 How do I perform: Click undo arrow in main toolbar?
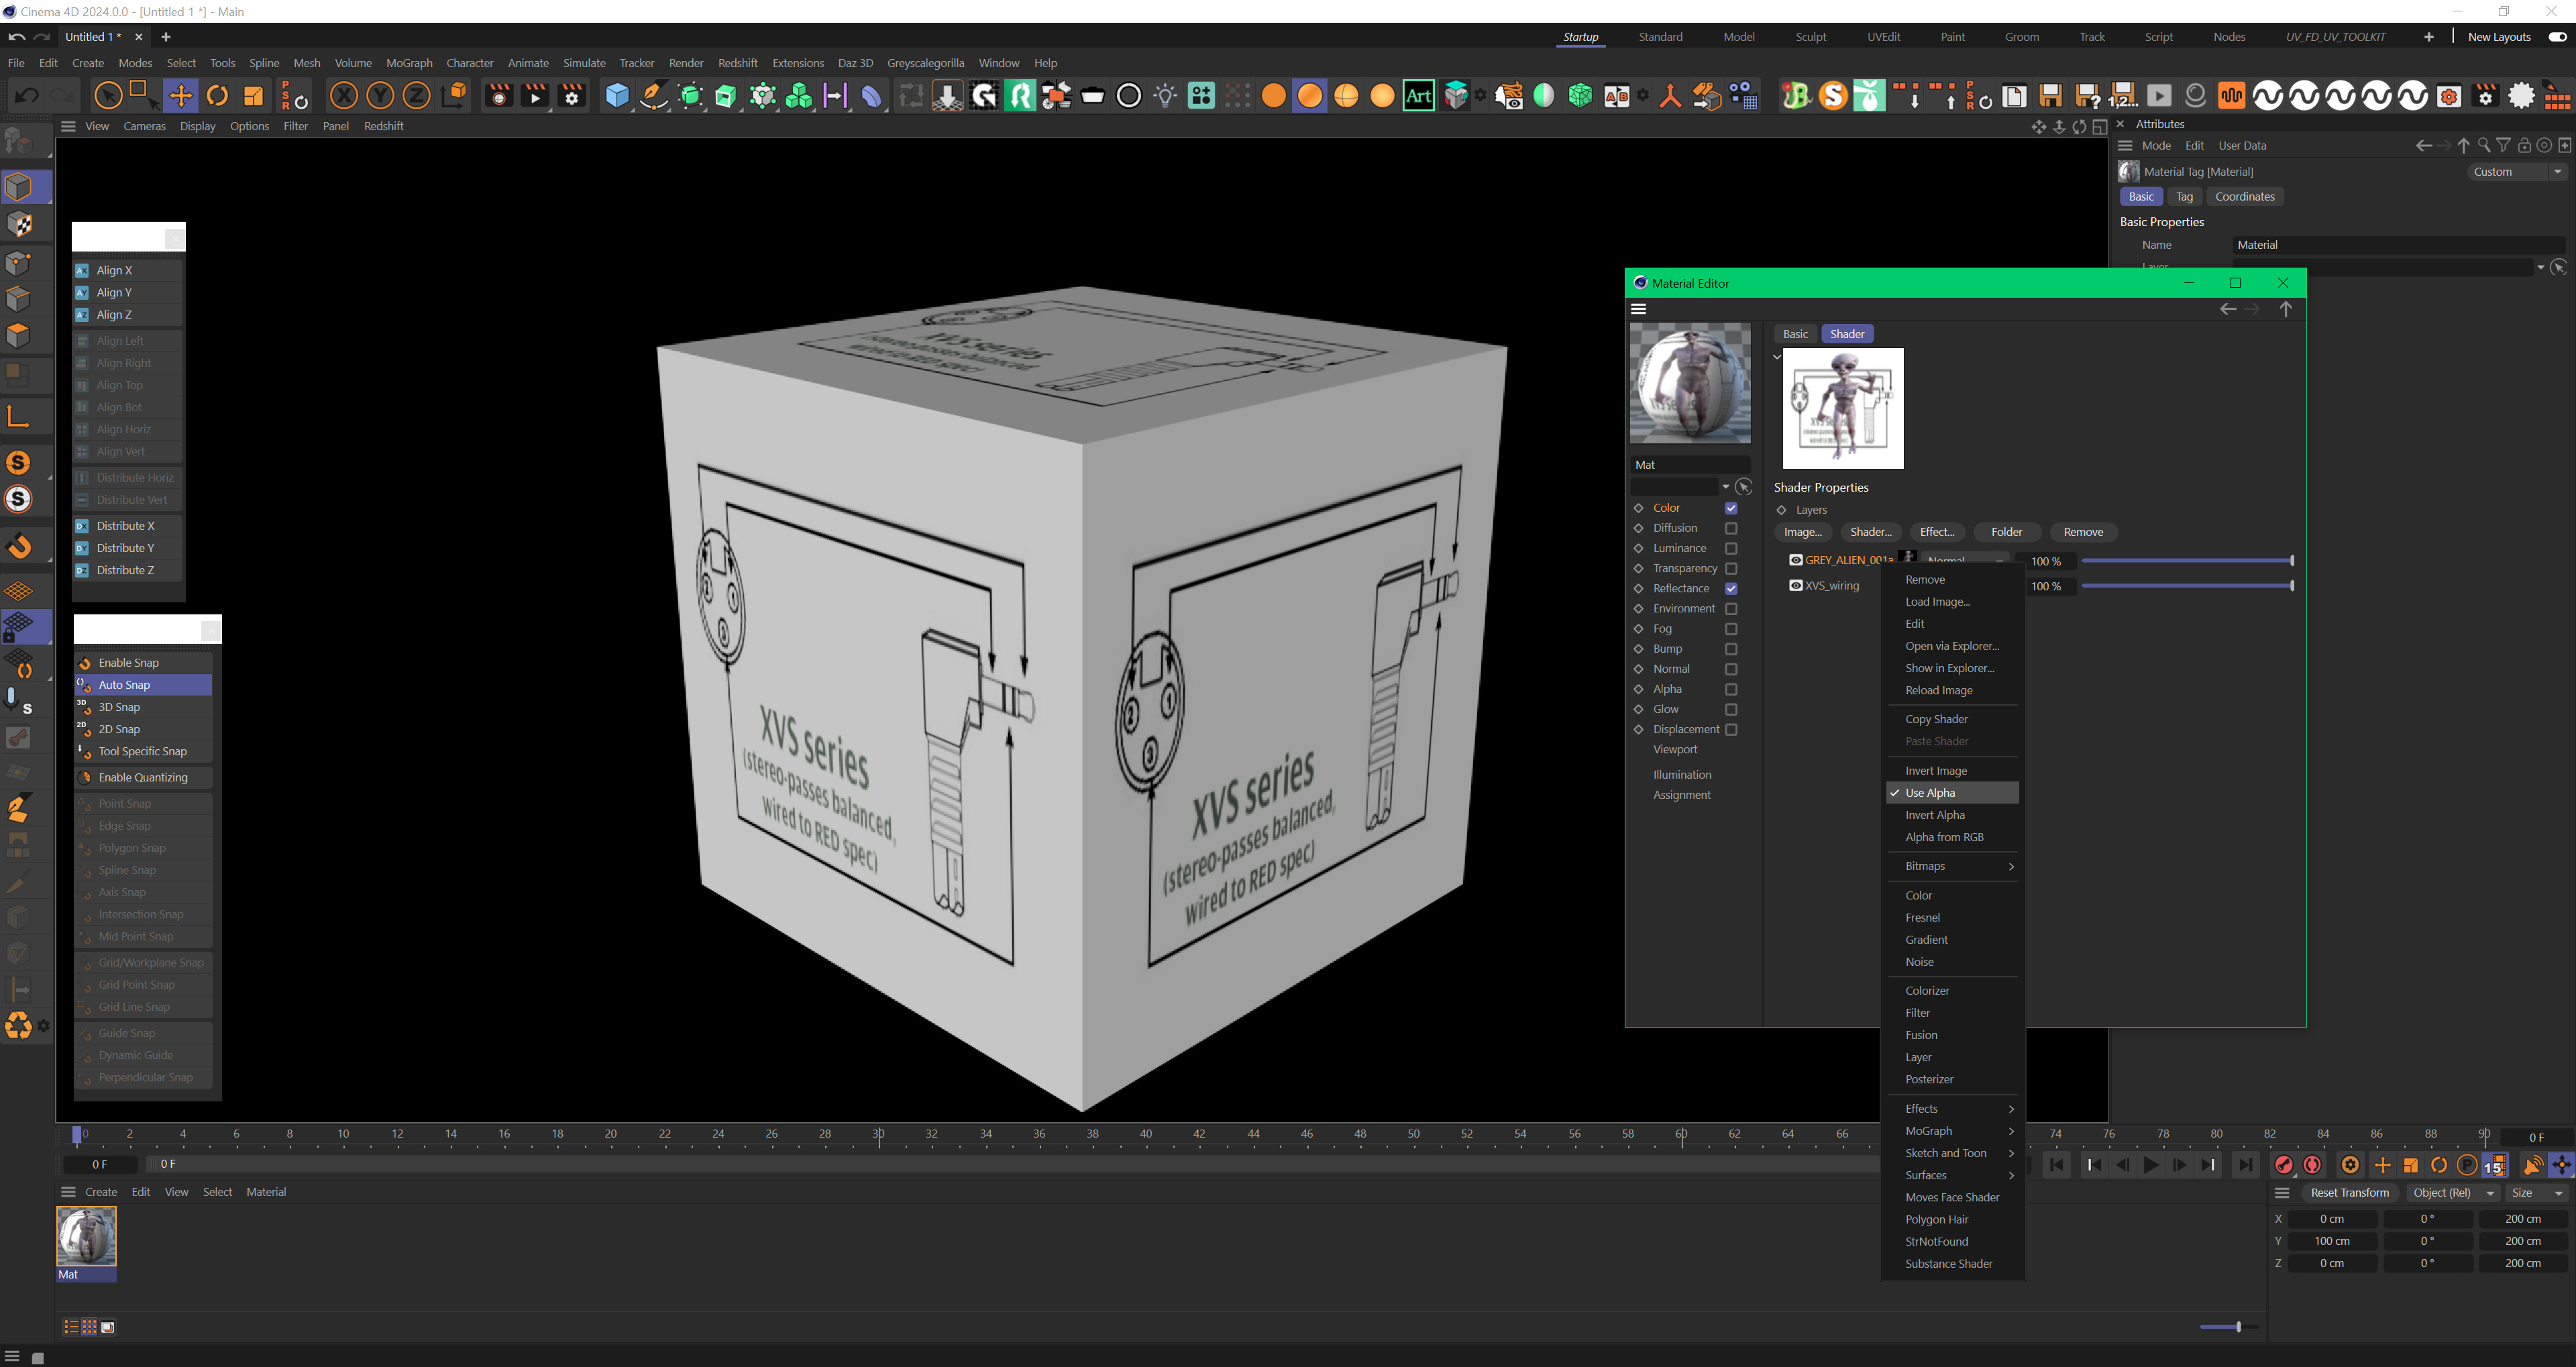[27, 96]
